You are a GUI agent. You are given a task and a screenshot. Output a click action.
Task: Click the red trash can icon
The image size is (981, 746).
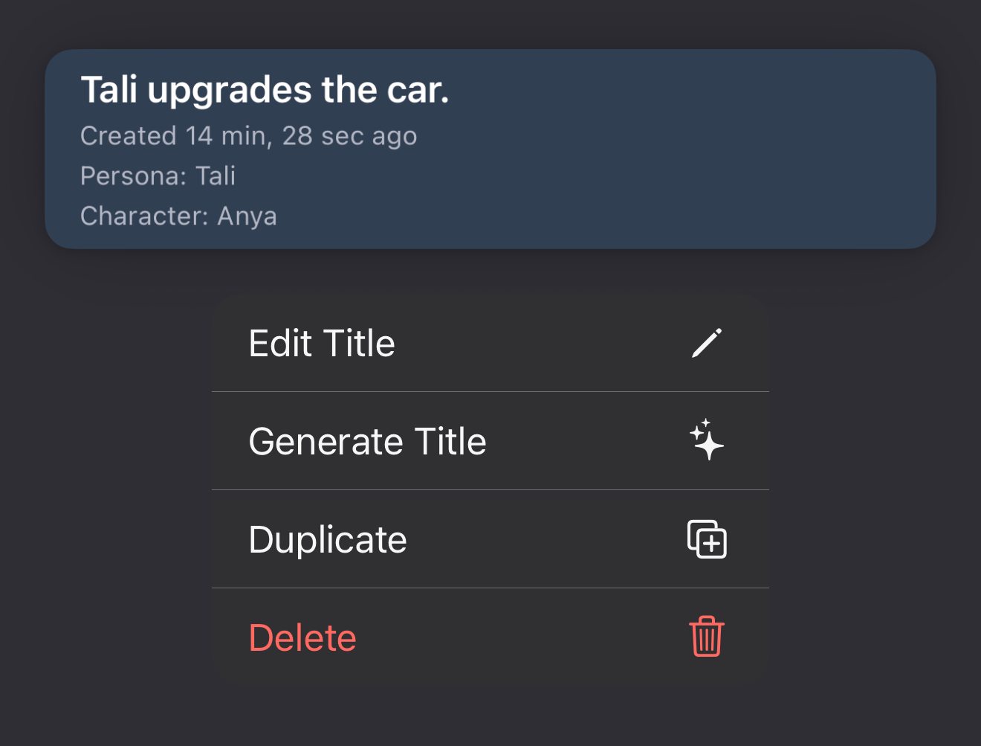click(x=707, y=637)
